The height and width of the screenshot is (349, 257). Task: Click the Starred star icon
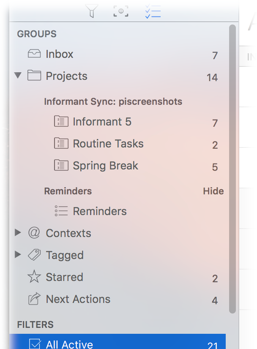(34, 277)
